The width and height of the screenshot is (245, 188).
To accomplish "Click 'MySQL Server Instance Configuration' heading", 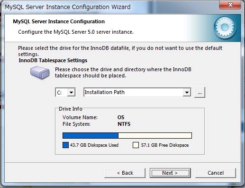I will tap(59, 21).
